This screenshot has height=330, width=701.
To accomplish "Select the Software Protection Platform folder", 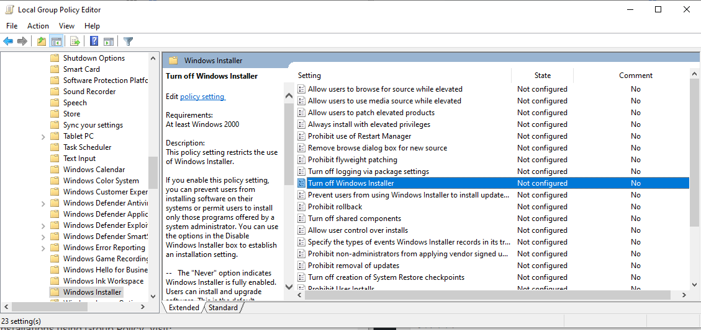I will click(x=105, y=80).
